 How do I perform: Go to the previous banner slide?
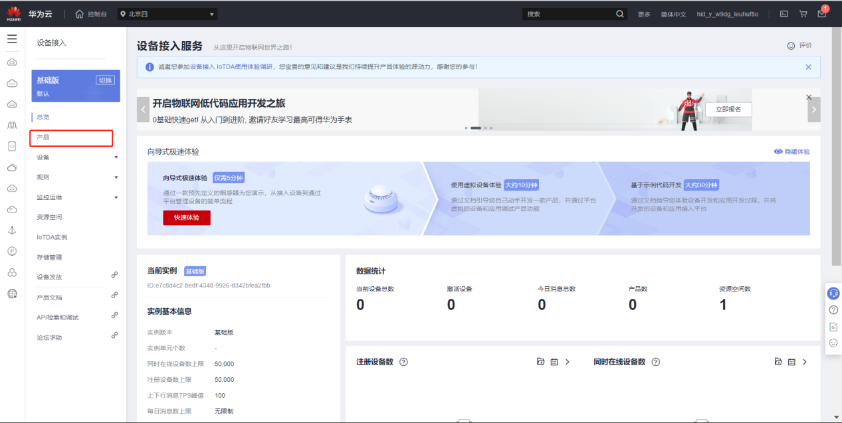point(143,110)
